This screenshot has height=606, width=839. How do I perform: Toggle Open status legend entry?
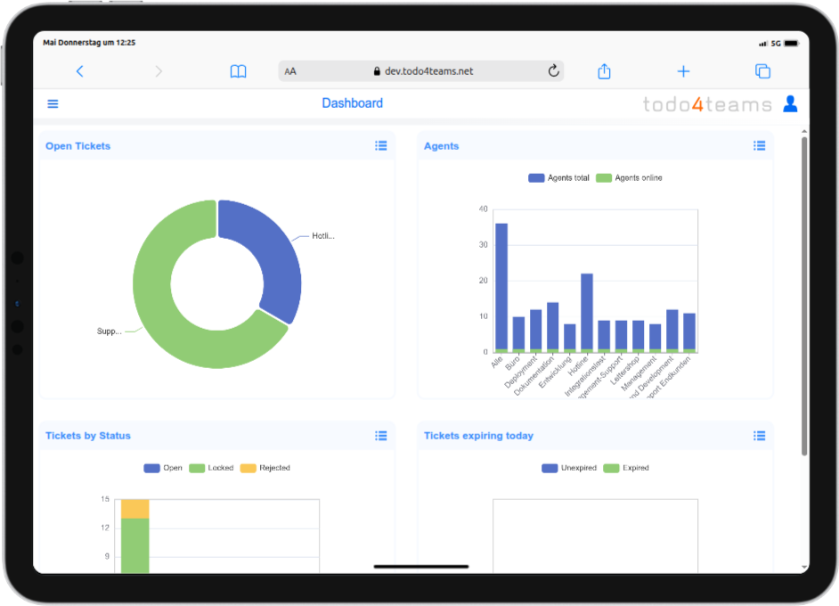[x=163, y=468]
